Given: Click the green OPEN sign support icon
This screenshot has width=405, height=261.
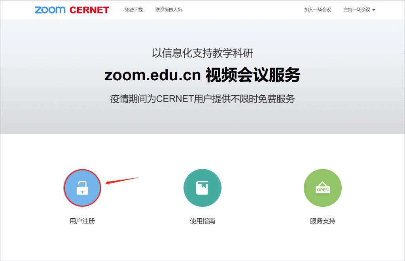Looking at the screenshot, I should [322, 188].
